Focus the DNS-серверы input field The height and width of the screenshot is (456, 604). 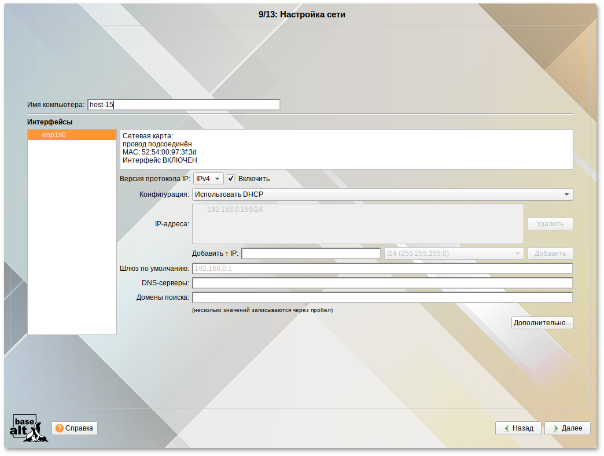click(x=382, y=283)
